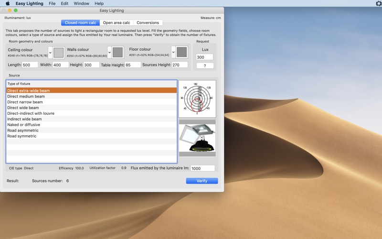The height and width of the screenshot is (239, 382).
Task: Click the Width input field
Action: 61,65
